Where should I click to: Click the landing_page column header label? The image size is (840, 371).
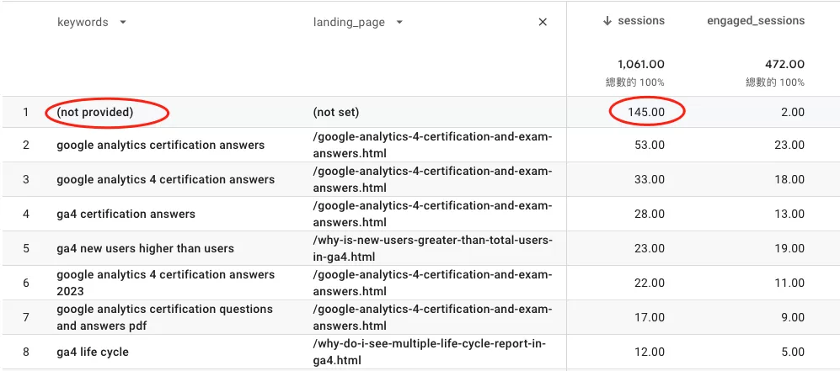coord(349,23)
